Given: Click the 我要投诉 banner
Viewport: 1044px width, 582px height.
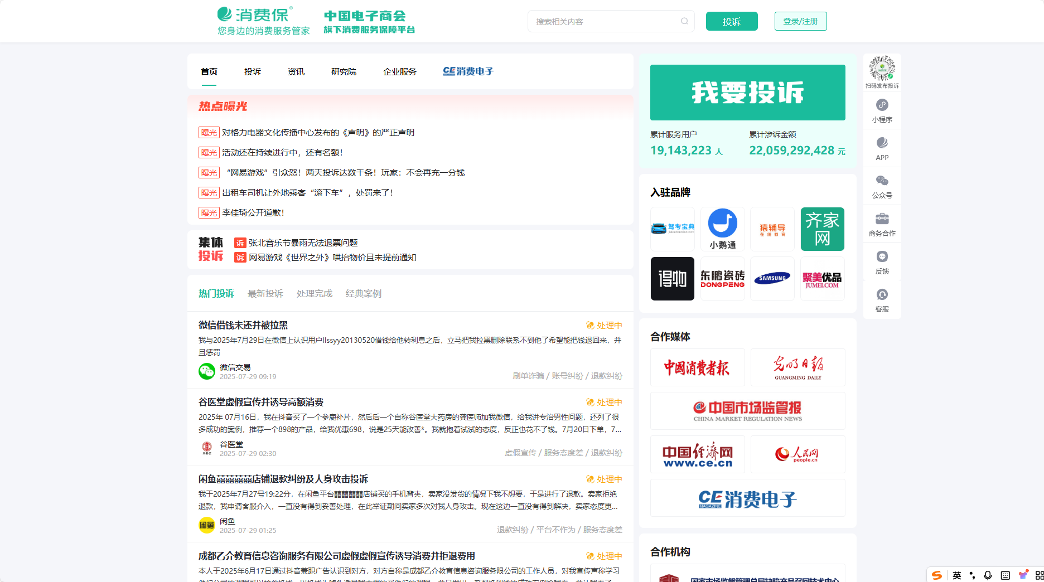Looking at the screenshot, I should [x=747, y=93].
